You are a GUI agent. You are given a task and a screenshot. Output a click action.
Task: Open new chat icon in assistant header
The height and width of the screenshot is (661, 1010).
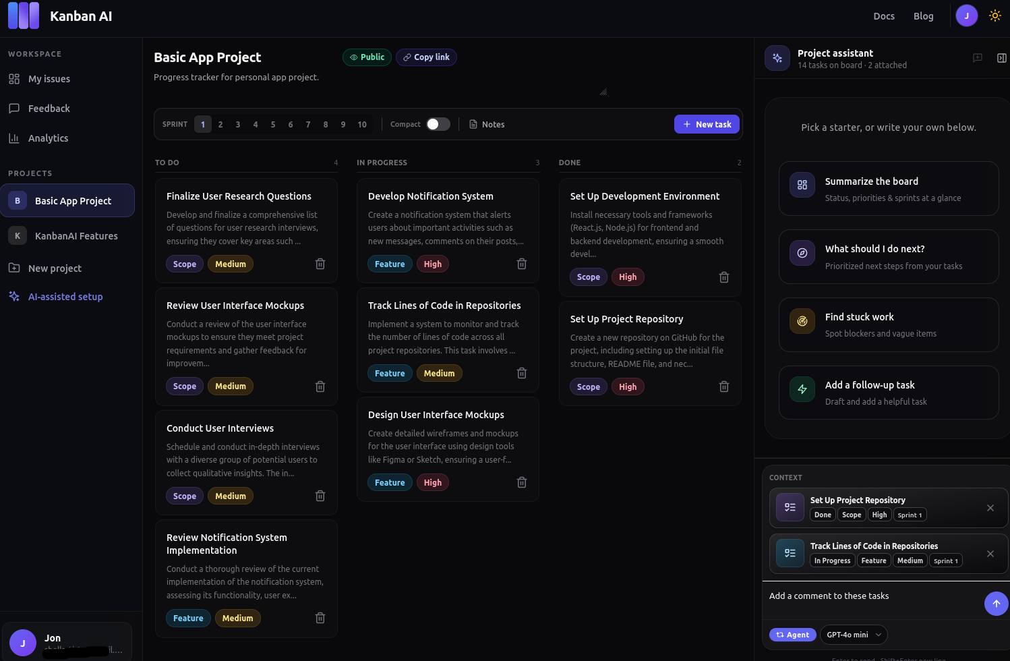pyautogui.click(x=978, y=58)
